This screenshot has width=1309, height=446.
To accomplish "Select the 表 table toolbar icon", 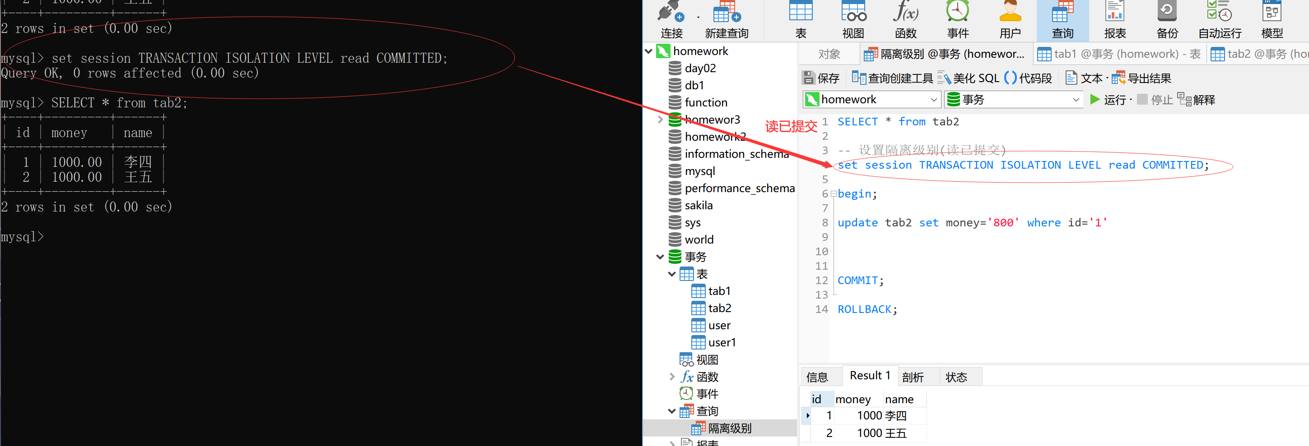I will click(801, 20).
